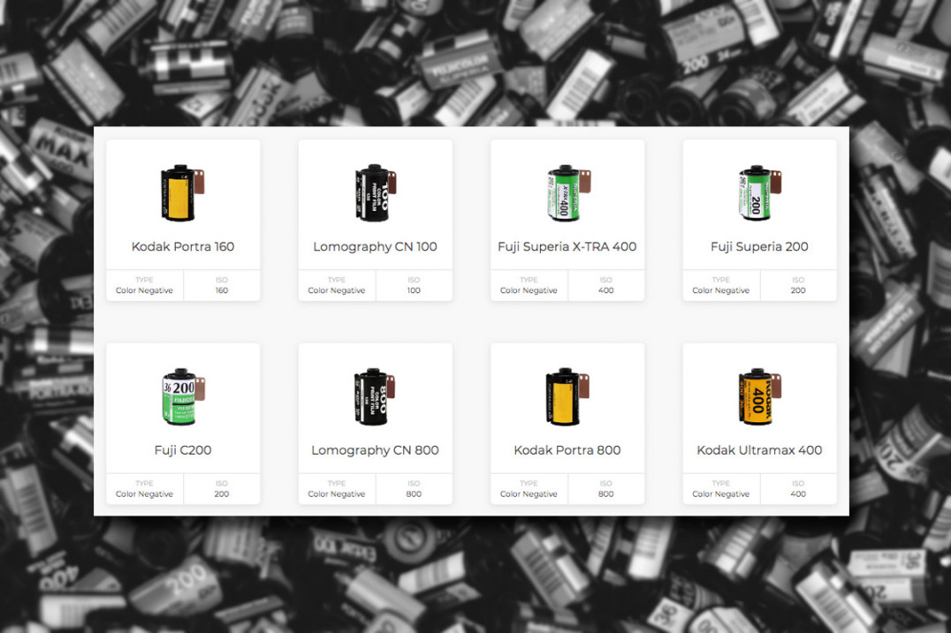Choose the Kodak Ultramax 400 canister image
Screen dimensions: 951x633
760,396
